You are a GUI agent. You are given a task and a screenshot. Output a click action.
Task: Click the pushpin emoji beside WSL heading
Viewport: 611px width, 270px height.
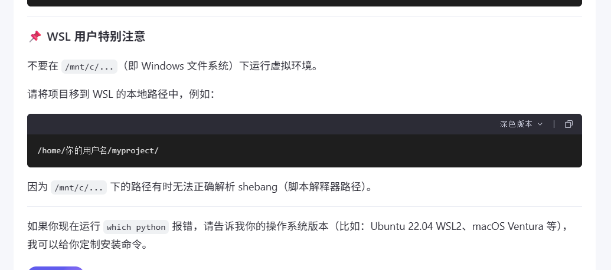[35, 37]
